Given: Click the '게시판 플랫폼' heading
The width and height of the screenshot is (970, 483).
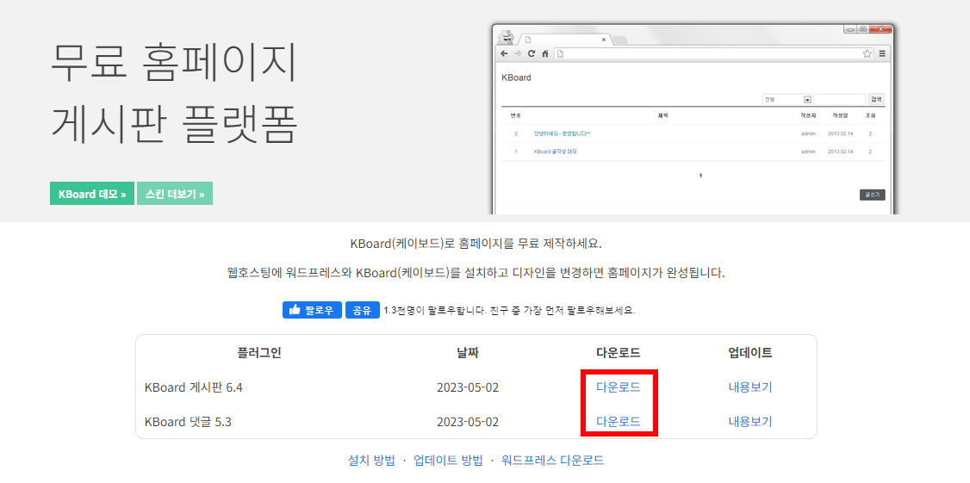Looking at the screenshot, I should pyautogui.click(x=174, y=122).
